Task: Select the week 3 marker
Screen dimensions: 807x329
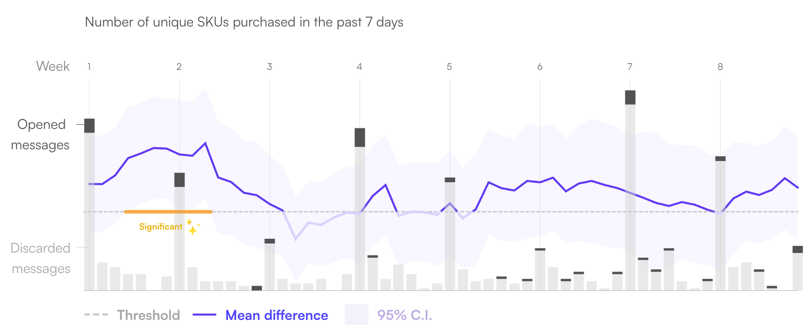Action: (269, 67)
